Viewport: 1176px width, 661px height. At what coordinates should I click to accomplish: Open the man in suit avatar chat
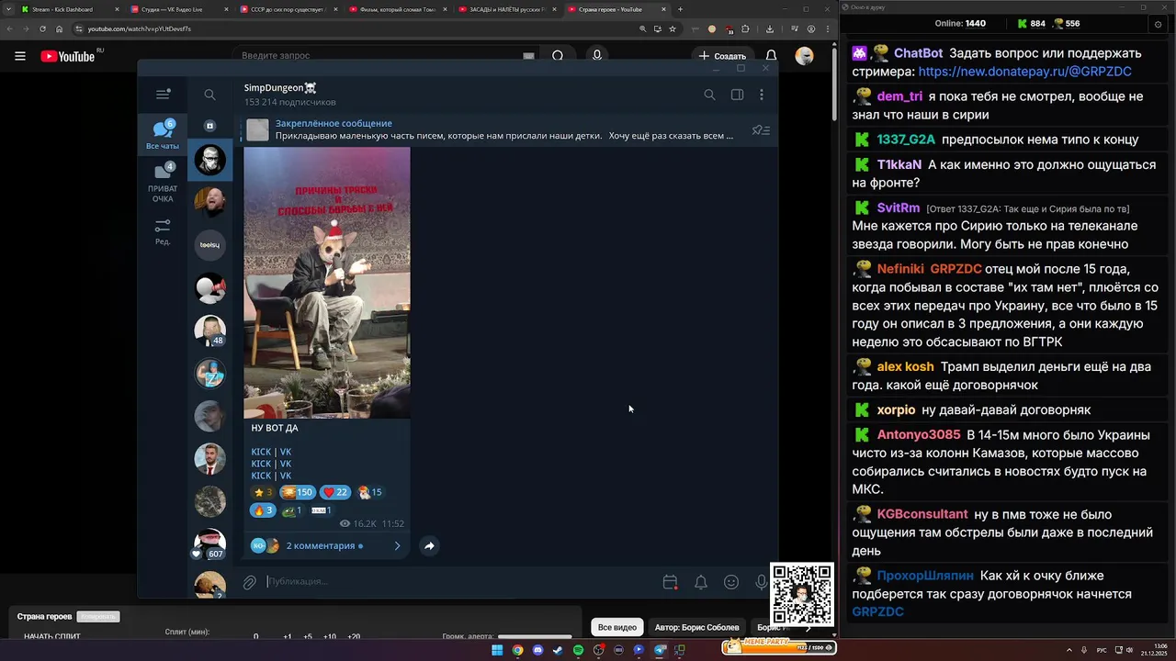pos(210,459)
